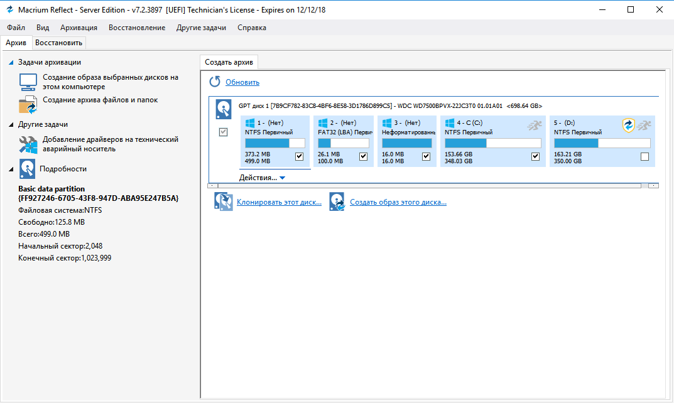
Task: Click the file and folder backup icon
Action: (28, 104)
